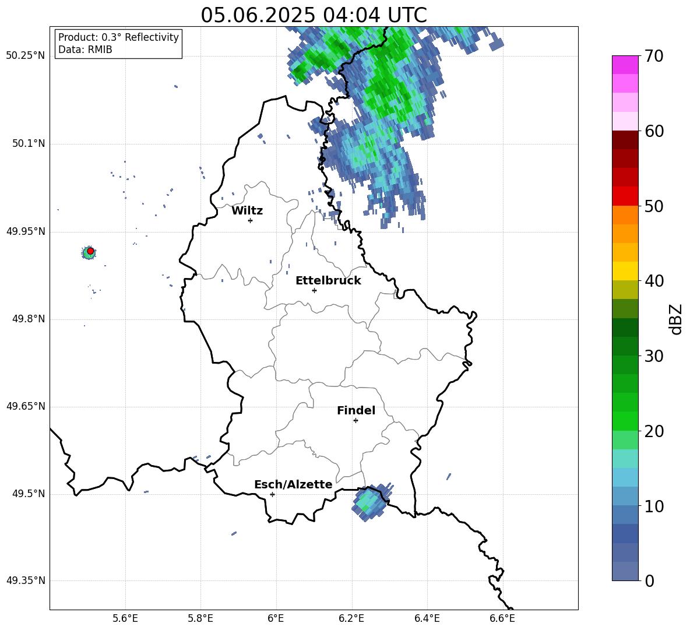Click the Wiltz cross marker
The height and width of the screenshot is (630, 690).
(251, 220)
